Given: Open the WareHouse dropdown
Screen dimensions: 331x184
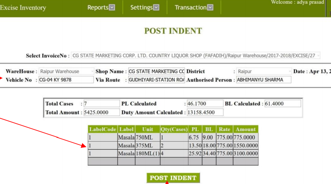Looking at the screenshot, I should (66, 71).
